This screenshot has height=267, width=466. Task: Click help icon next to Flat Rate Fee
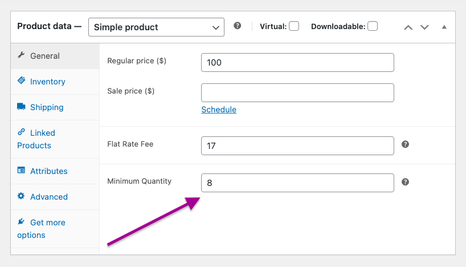405,144
